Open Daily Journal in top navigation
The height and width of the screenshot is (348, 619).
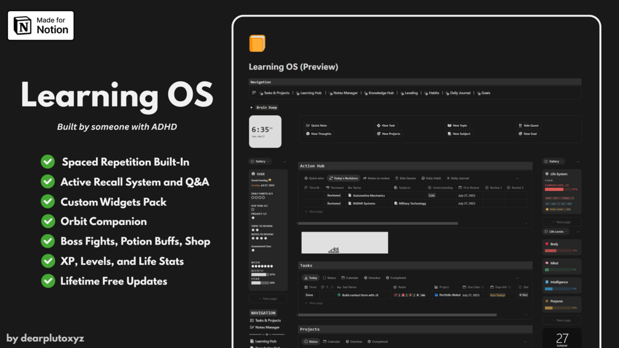point(458,93)
